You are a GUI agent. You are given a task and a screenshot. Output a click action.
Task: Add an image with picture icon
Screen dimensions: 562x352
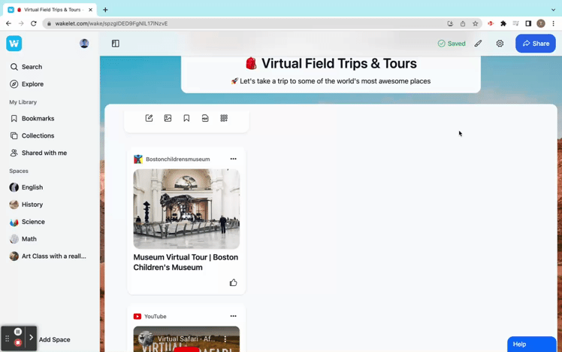(168, 118)
